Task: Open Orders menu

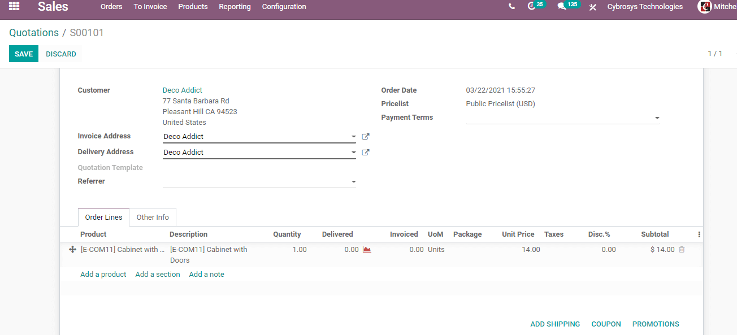Action: tap(111, 7)
